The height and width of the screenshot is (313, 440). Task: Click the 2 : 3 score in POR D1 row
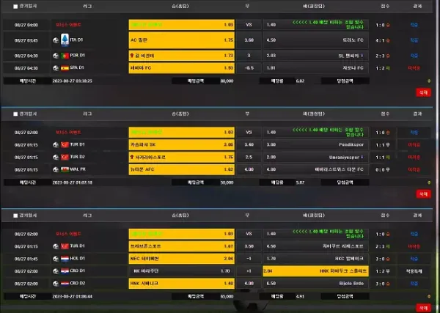point(380,56)
